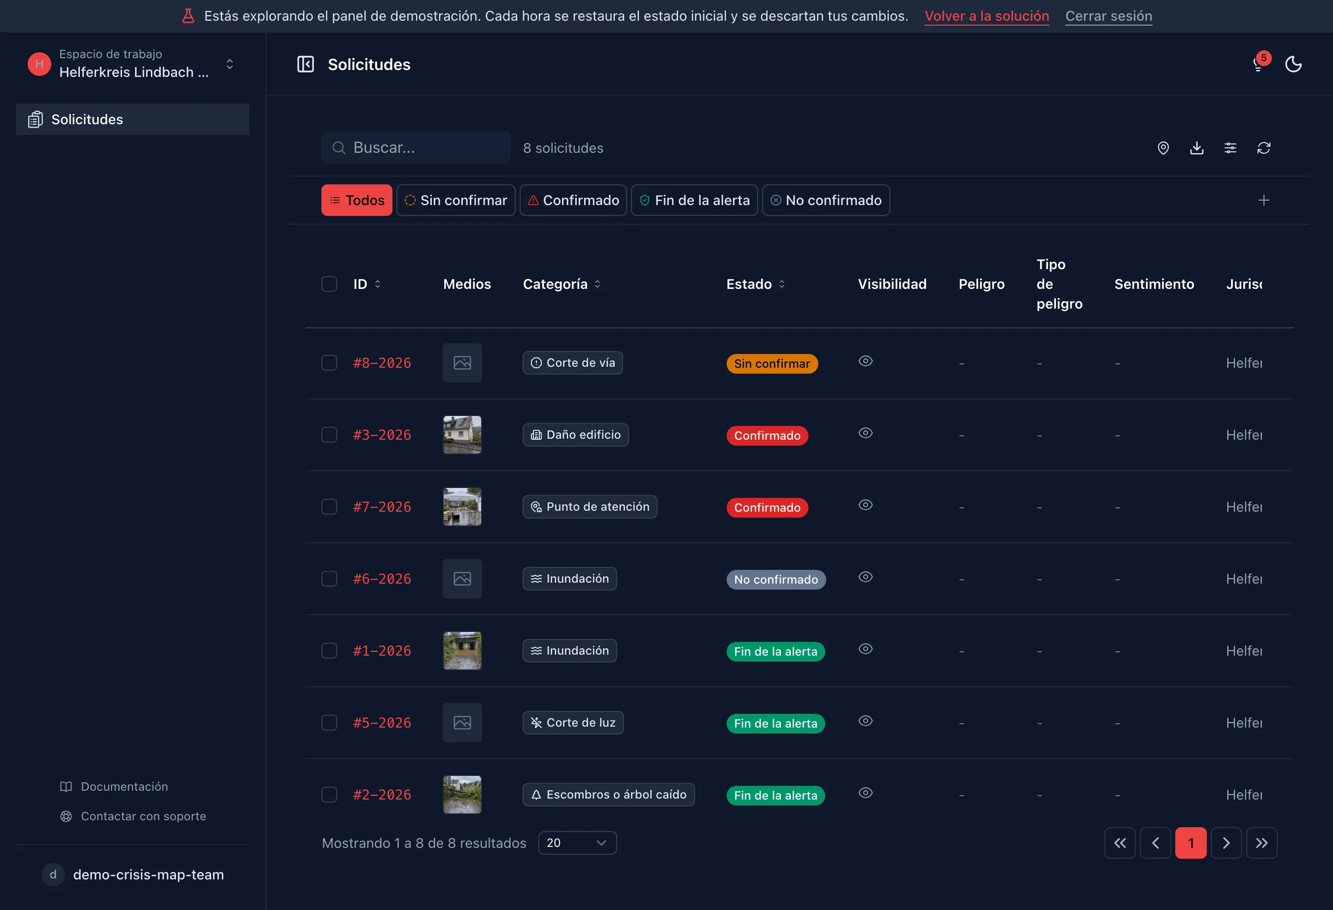Toggle visibility eye for #5-2026

click(866, 721)
